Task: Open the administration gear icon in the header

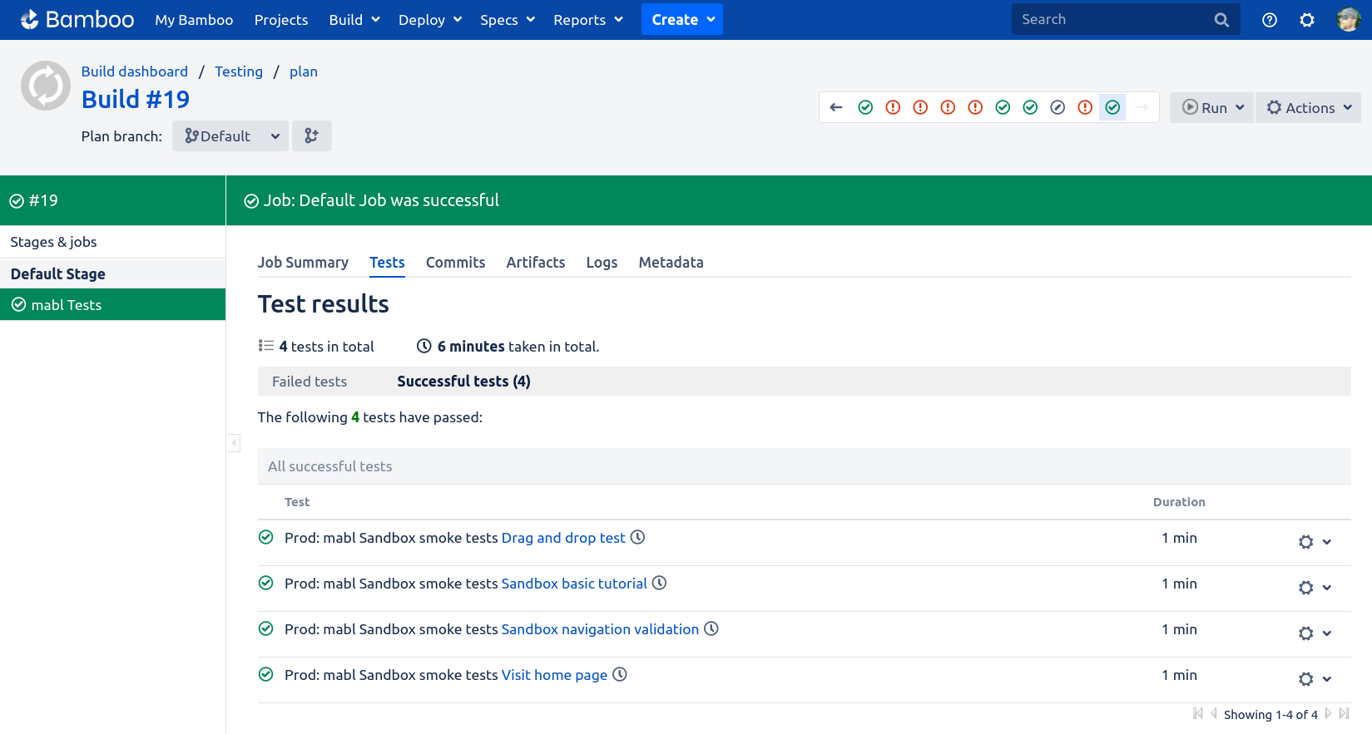Action: pos(1307,20)
